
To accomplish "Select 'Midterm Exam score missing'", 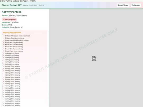I will click(x=15, y=38).
